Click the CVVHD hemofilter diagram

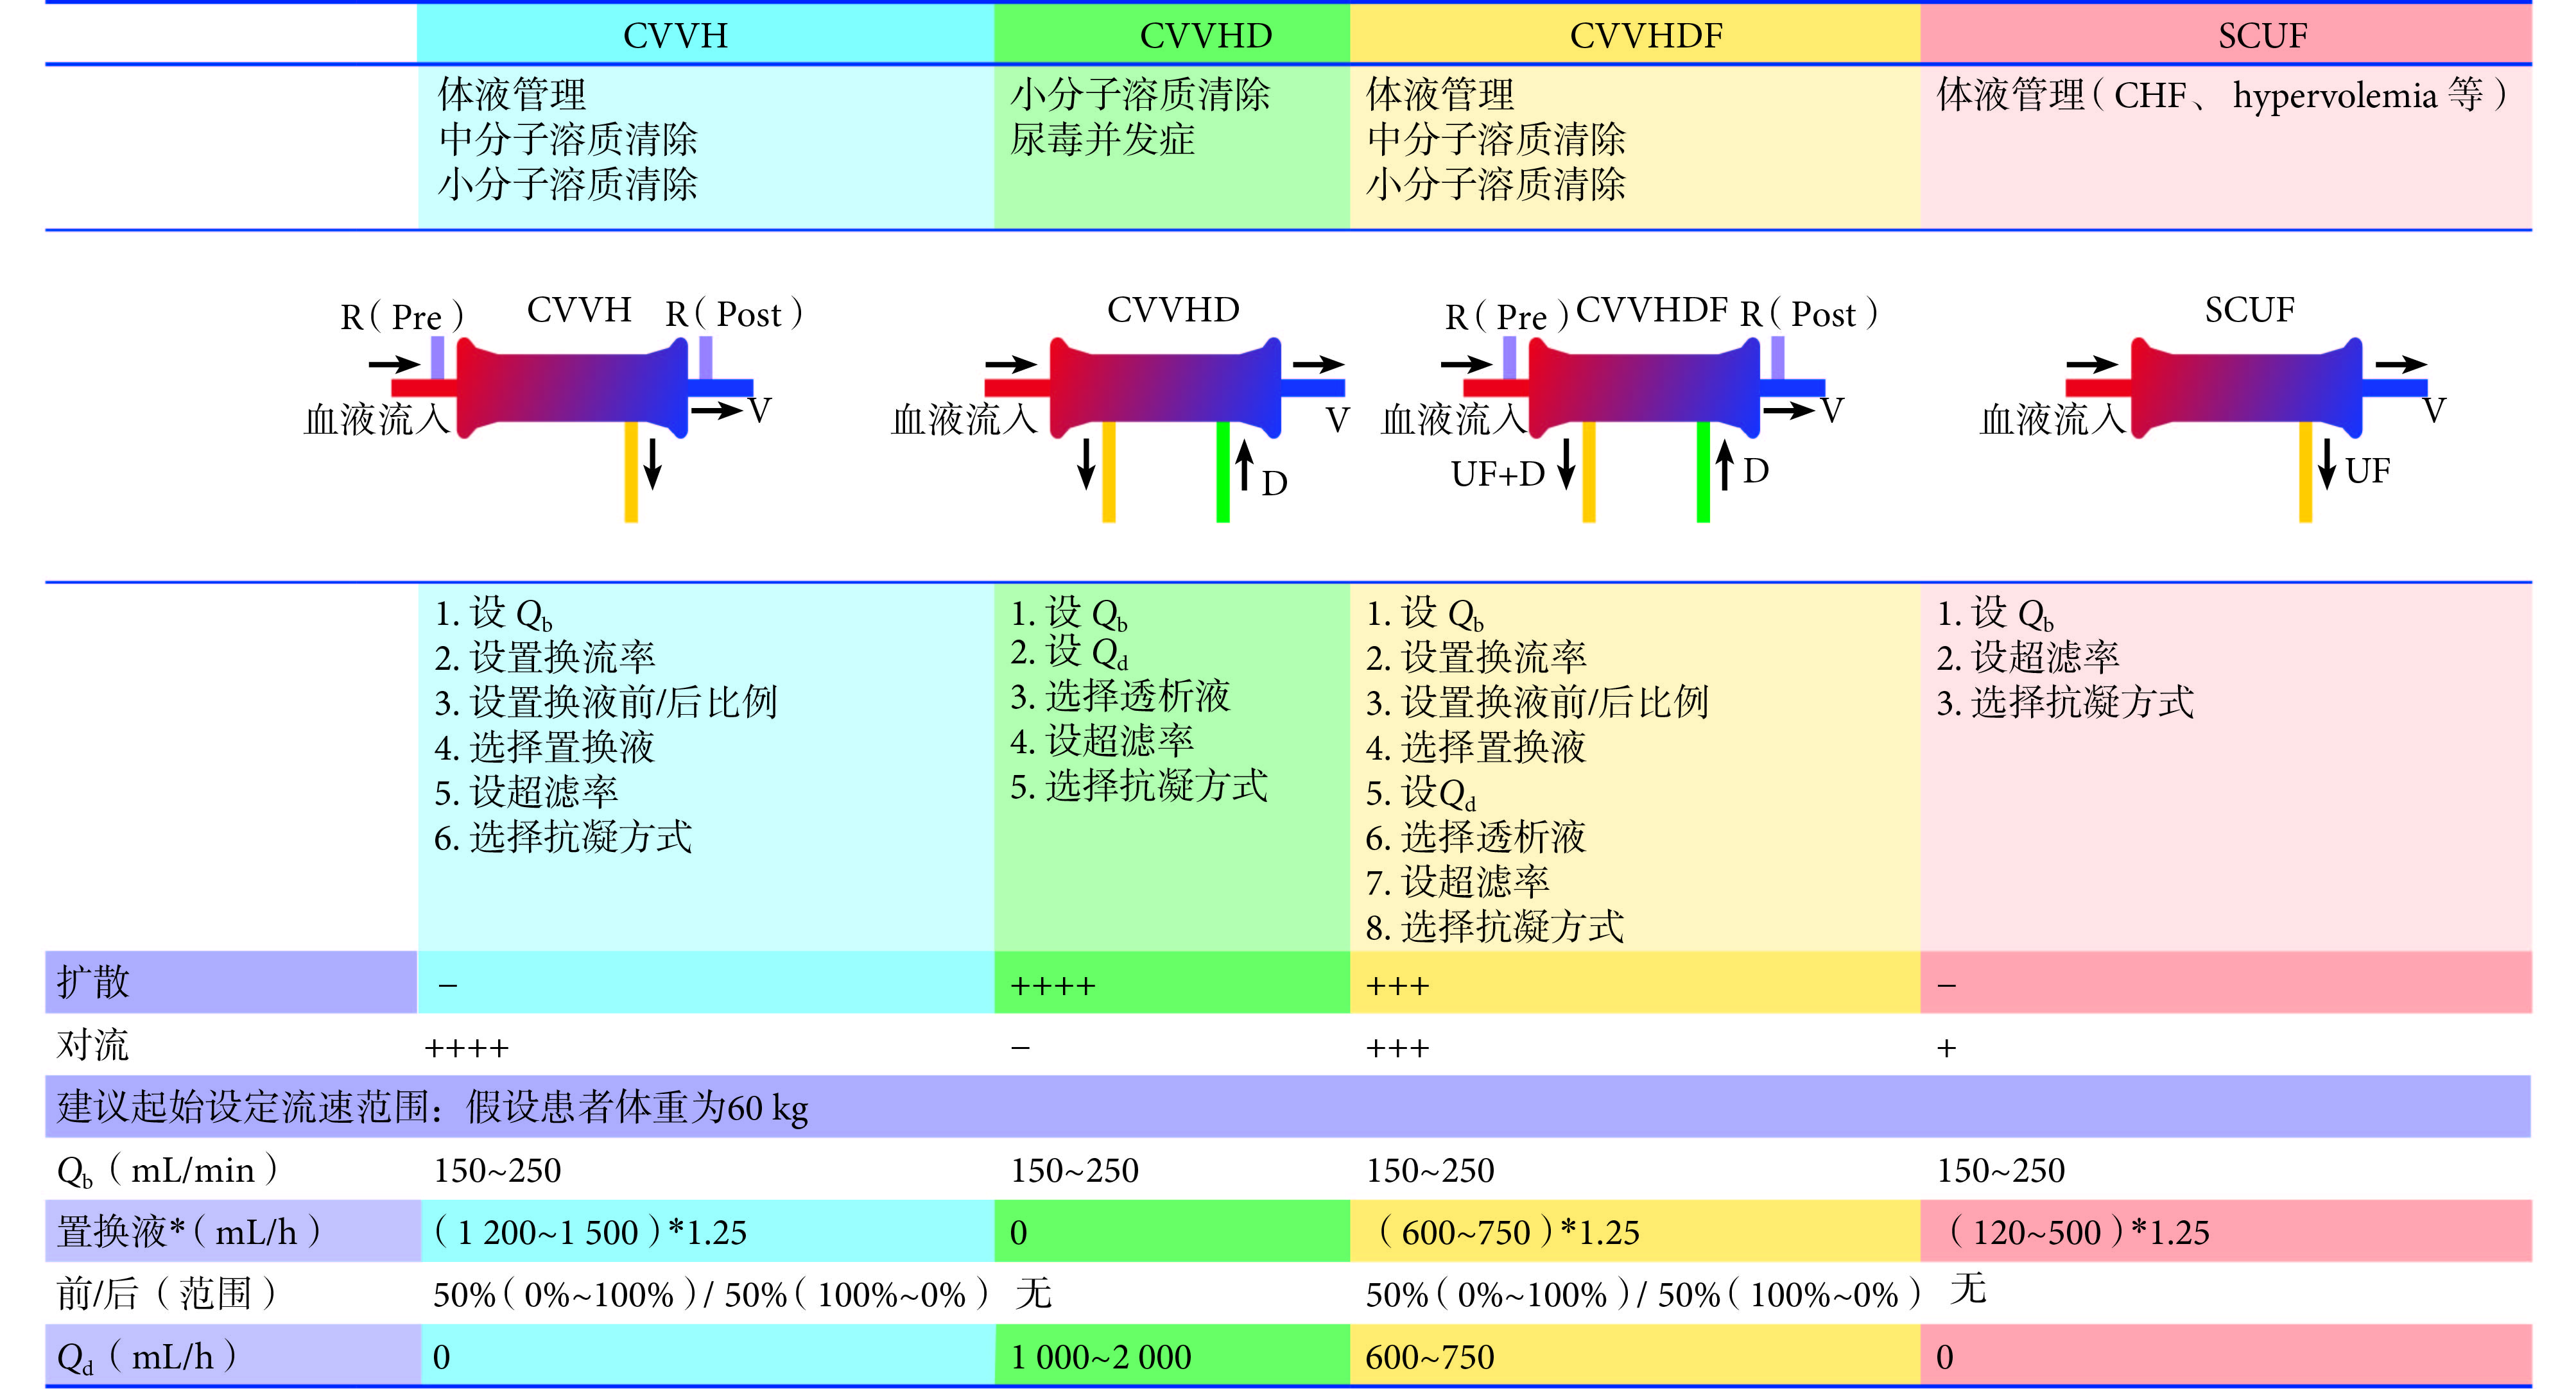point(1165,388)
